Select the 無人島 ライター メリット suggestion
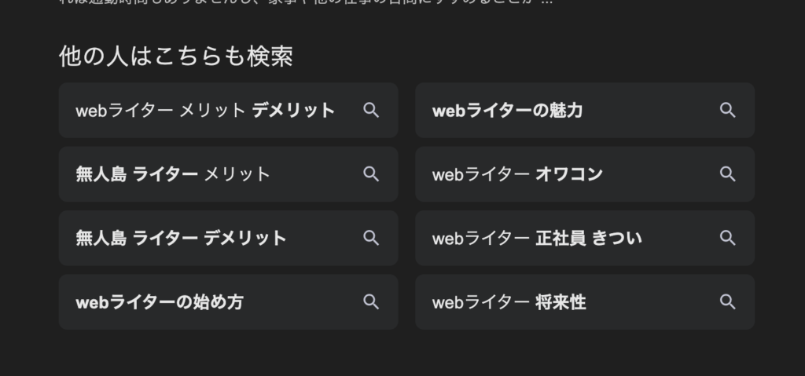 tap(229, 174)
